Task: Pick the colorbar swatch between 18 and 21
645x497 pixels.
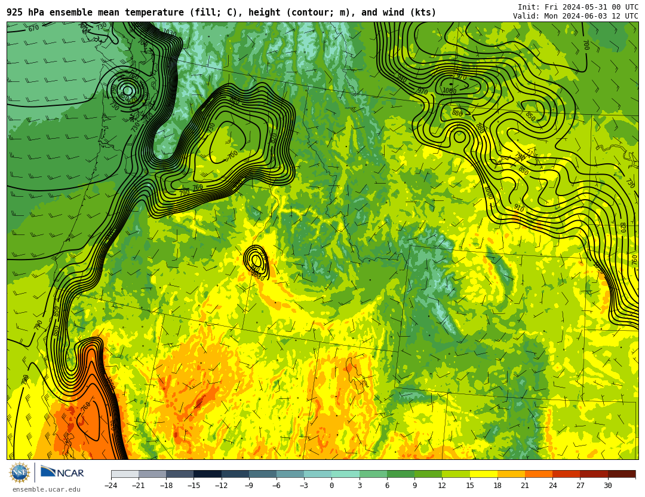Action: tap(511, 474)
